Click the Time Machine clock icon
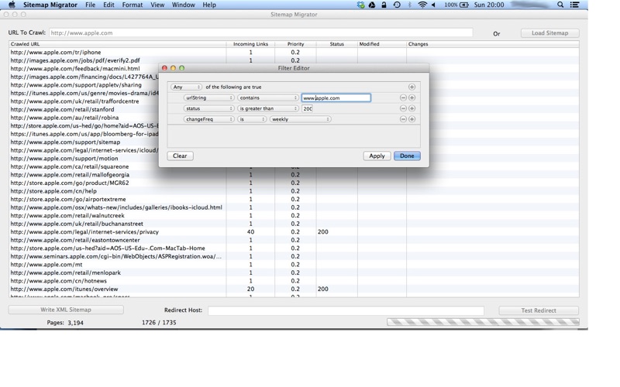Image resolution: width=620 pixels, height=387 pixels. tap(397, 5)
